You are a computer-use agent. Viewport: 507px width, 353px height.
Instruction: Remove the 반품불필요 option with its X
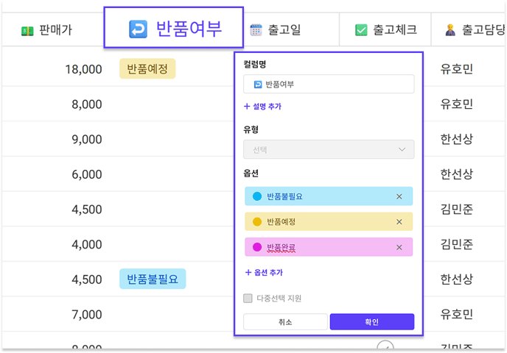[x=399, y=196]
